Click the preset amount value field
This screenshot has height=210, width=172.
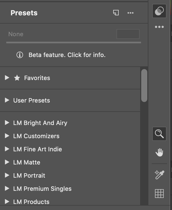[x=128, y=34]
